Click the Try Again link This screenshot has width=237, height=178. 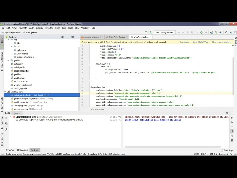click(184, 42)
